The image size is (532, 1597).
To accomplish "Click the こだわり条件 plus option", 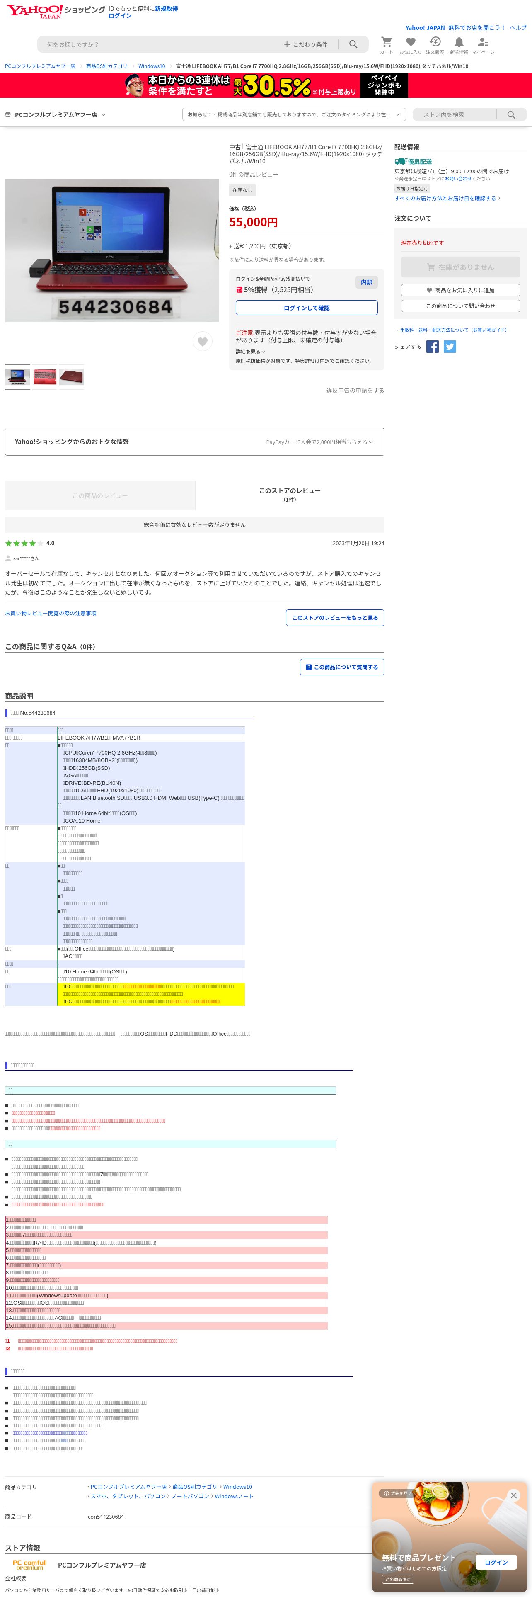I will coord(306,45).
